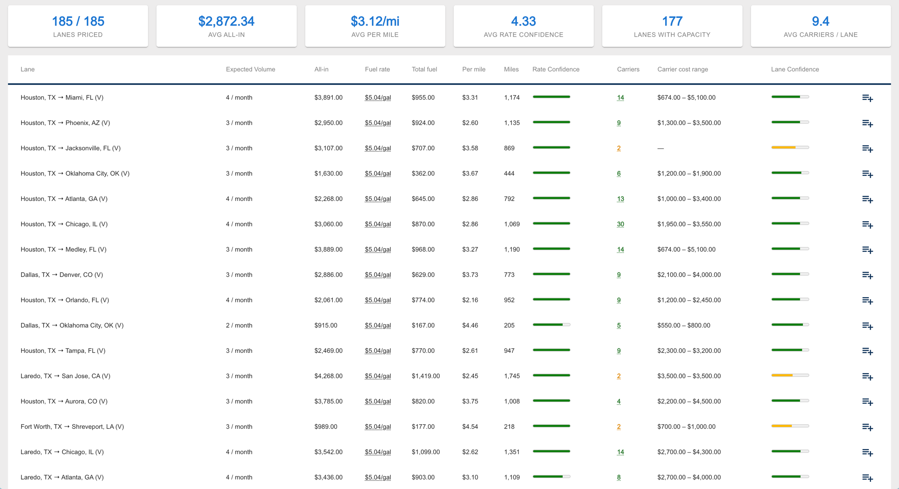
Task: Select the Avg Rate Confidence 4.33 card
Action: click(x=524, y=26)
